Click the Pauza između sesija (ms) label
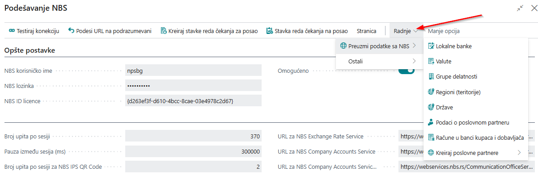538x175 pixels. click(x=35, y=151)
